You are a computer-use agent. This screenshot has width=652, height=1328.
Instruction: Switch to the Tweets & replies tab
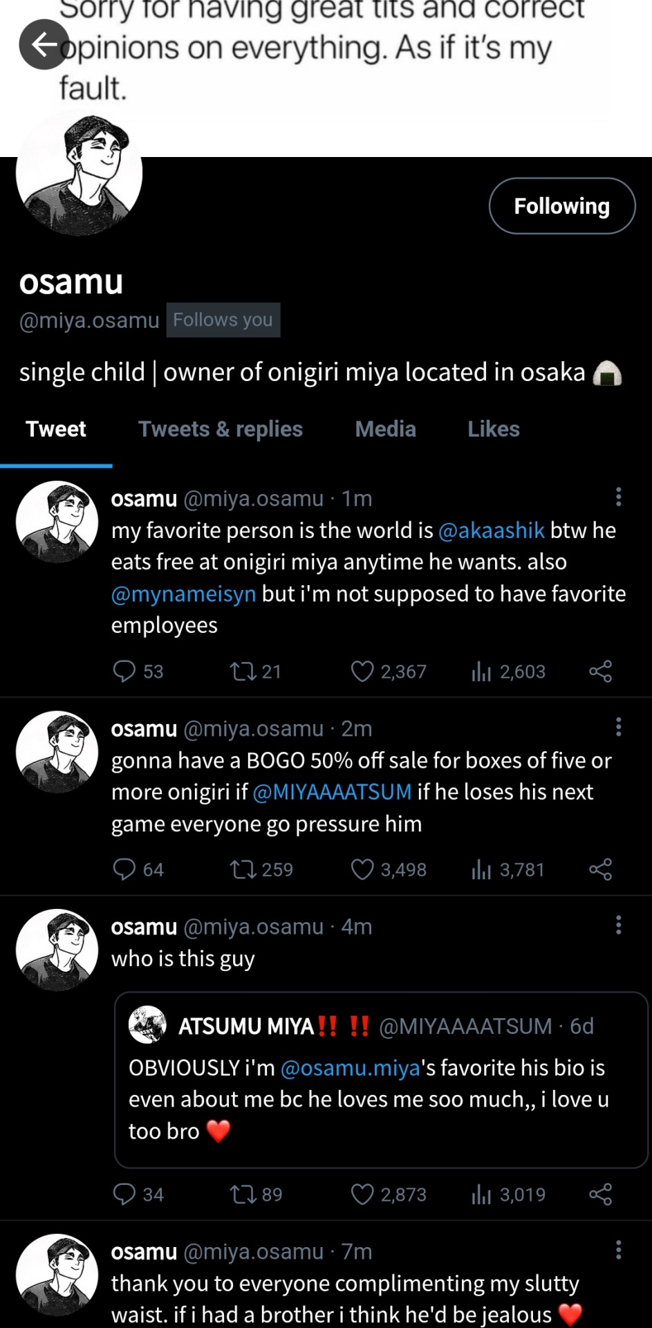221,429
